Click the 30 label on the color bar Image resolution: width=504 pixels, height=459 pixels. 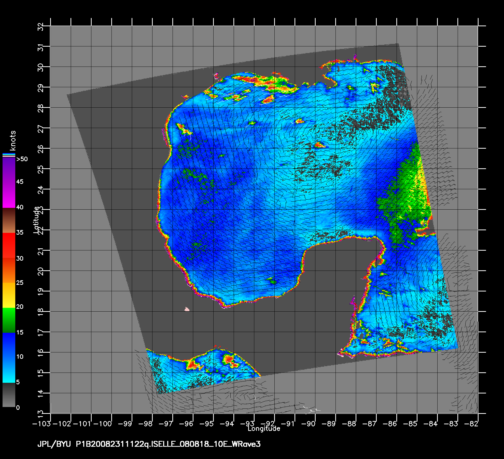click(x=20, y=258)
